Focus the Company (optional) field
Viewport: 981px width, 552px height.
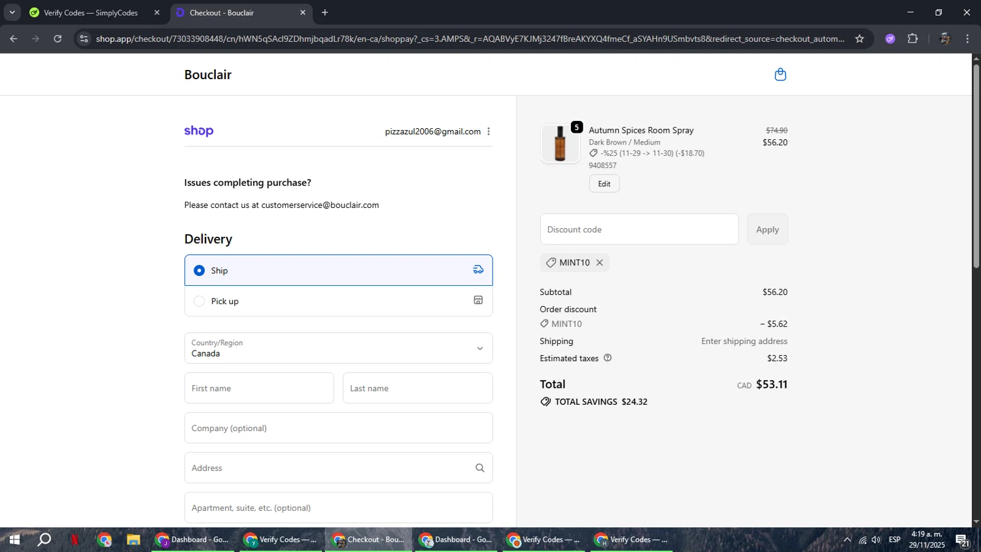point(338,428)
